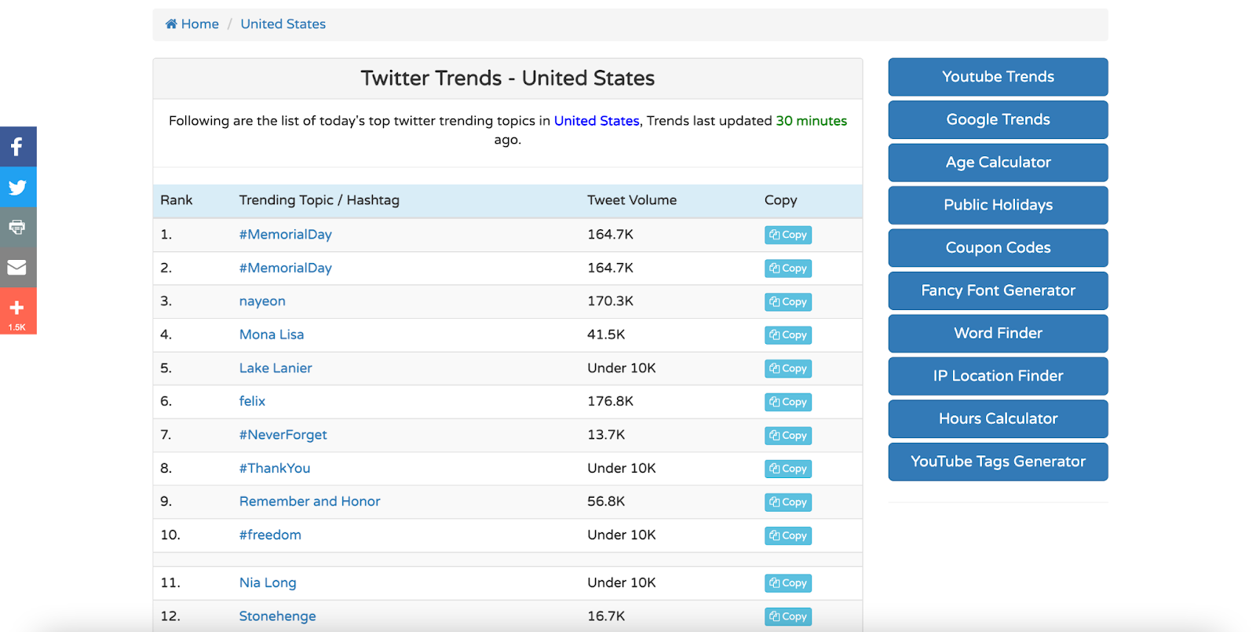The width and height of the screenshot is (1256, 632).
Task: Open the Stonehenge trending topic
Action: 277,616
